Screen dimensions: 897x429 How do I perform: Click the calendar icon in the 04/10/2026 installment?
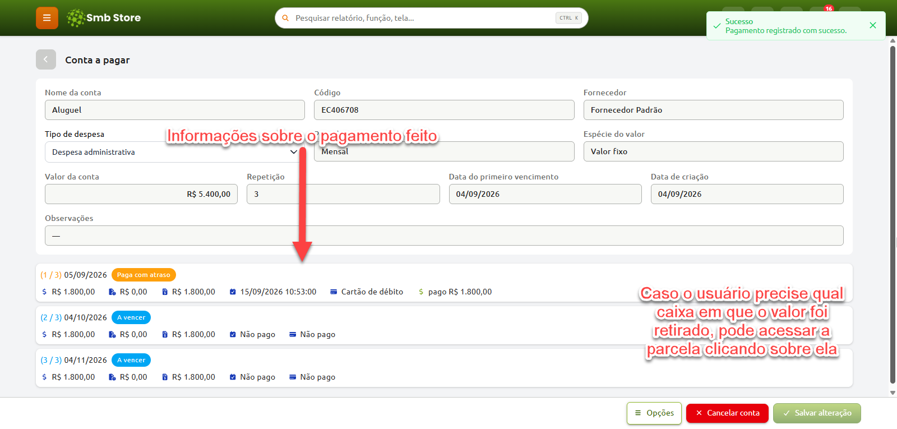233,334
